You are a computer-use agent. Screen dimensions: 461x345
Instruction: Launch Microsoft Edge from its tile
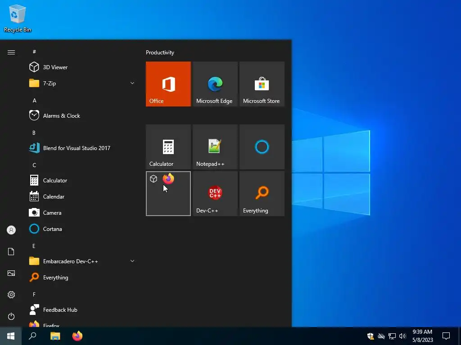pyautogui.click(x=215, y=84)
